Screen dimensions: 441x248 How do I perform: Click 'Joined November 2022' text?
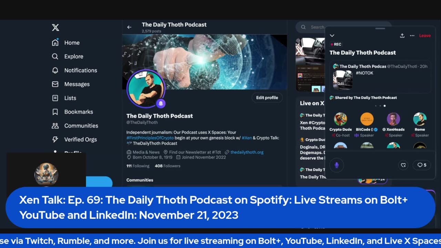coord(204,157)
